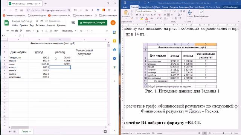Toggle italic in Word
Image resolution: width=241 pixels, height=135 pixels.
tap(140, 15)
